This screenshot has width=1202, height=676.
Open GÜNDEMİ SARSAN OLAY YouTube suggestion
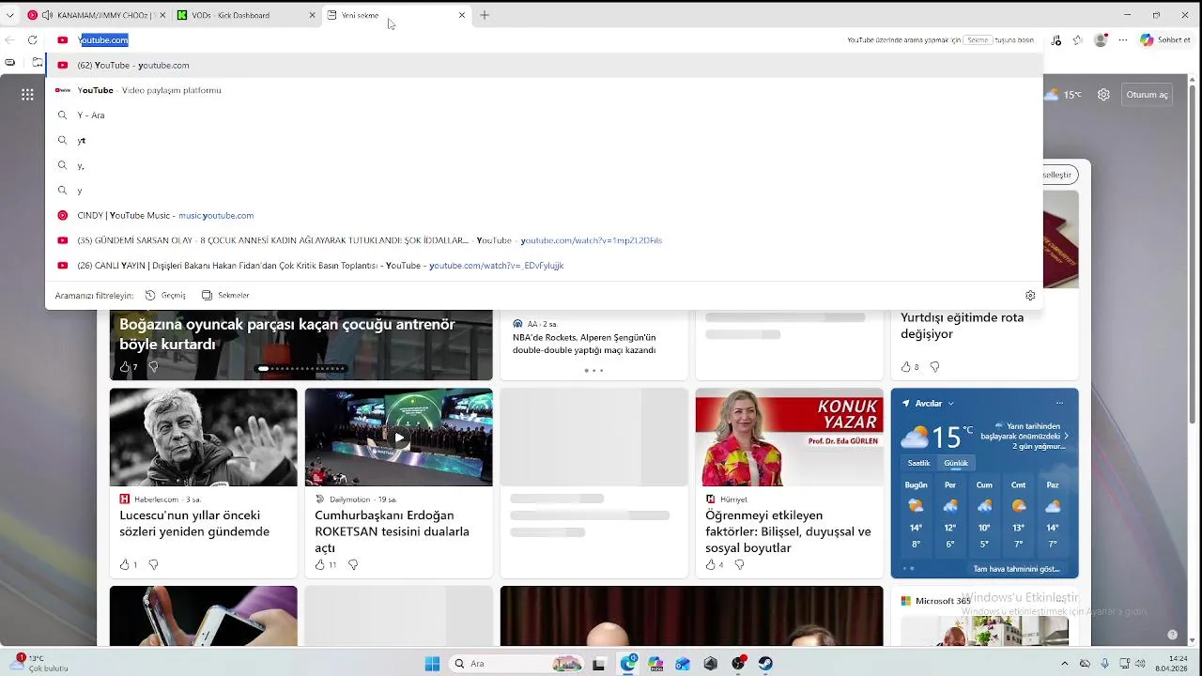point(544,240)
